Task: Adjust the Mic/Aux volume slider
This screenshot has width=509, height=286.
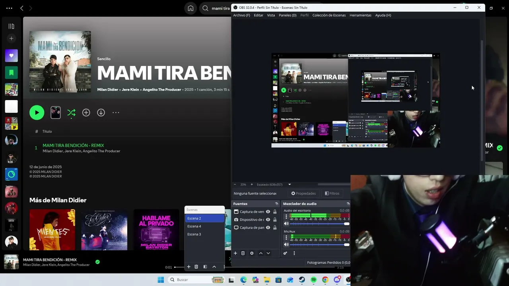Action: point(320,245)
